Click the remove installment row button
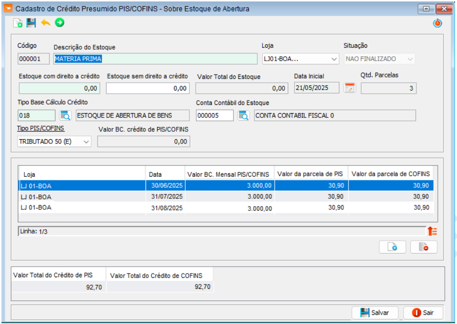Image resolution: width=457 pixels, height=324 pixels. [x=424, y=247]
